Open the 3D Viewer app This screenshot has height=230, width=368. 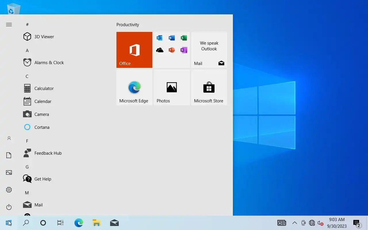point(65,37)
